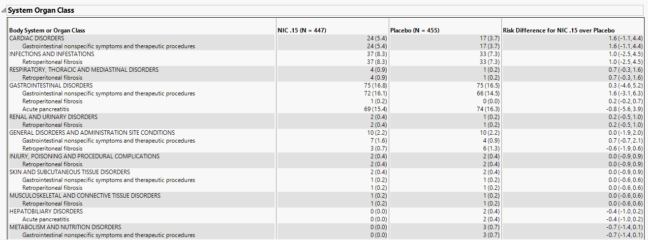
Task: Select MUSCULOSKELETAL AND CONNECTIVE TISSUE DISORDERS row
Action: [85, 196]
